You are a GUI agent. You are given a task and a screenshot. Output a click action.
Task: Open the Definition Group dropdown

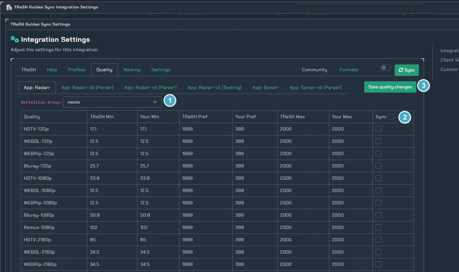point(112,102)
